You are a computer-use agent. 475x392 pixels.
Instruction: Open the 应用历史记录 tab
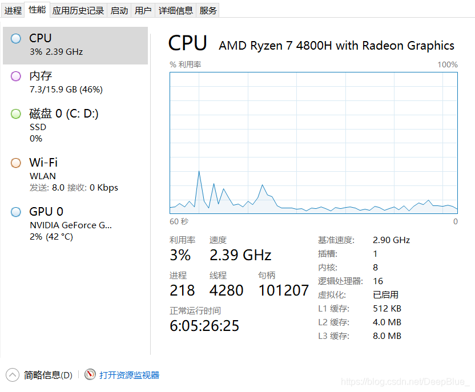pos(78,11)
